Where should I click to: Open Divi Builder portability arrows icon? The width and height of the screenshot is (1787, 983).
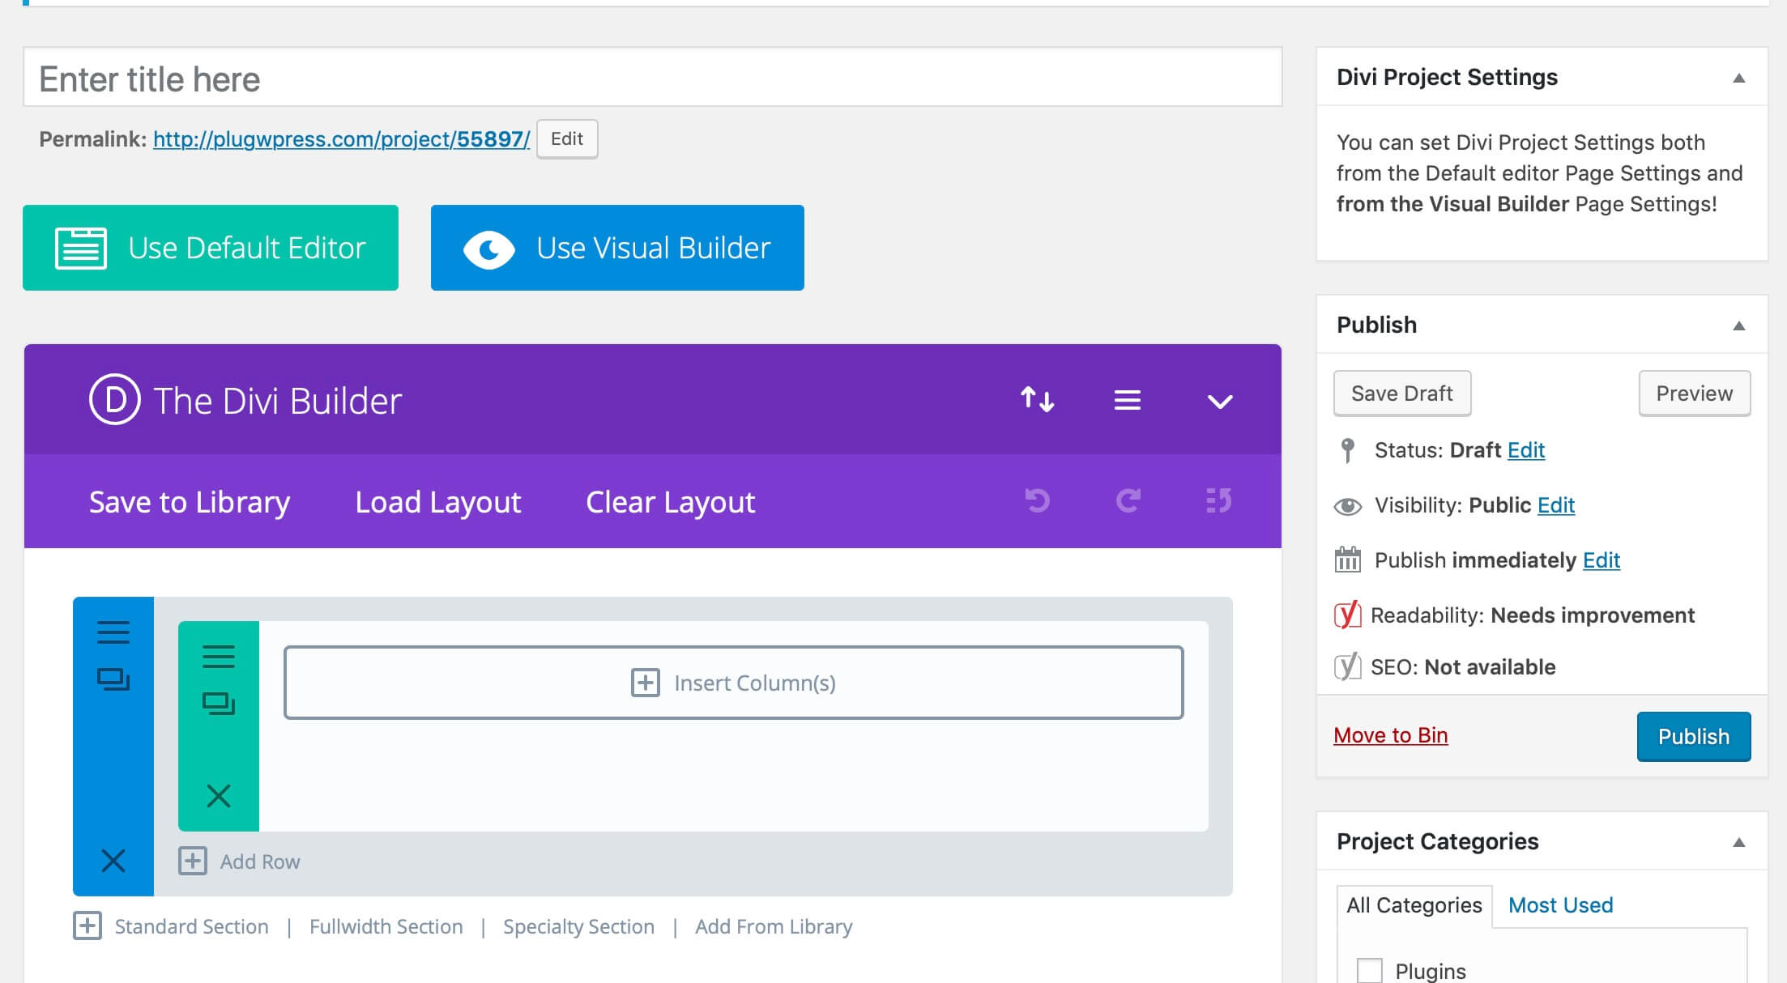(x=1037, y=399)
